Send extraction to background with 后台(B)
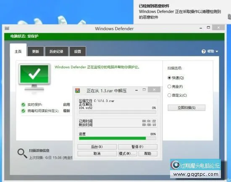 click(97, 147)
